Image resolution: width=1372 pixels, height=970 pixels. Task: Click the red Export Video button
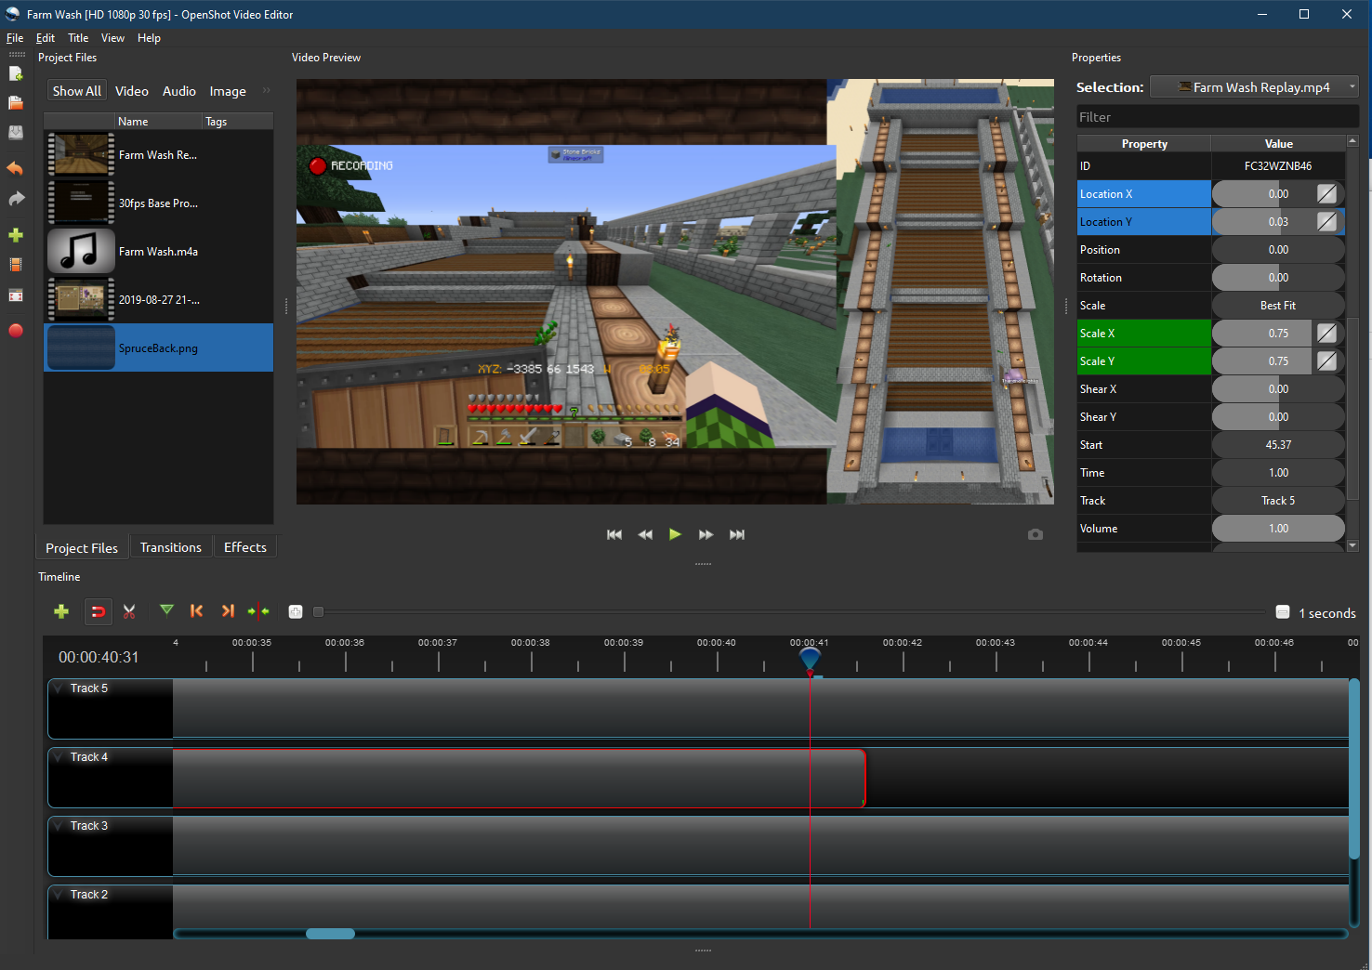pos(16,331)
